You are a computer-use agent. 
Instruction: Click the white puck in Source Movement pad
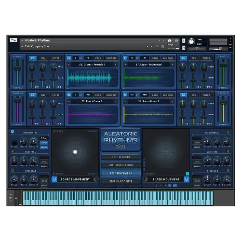pyautogui.click(x=75, y=152)
